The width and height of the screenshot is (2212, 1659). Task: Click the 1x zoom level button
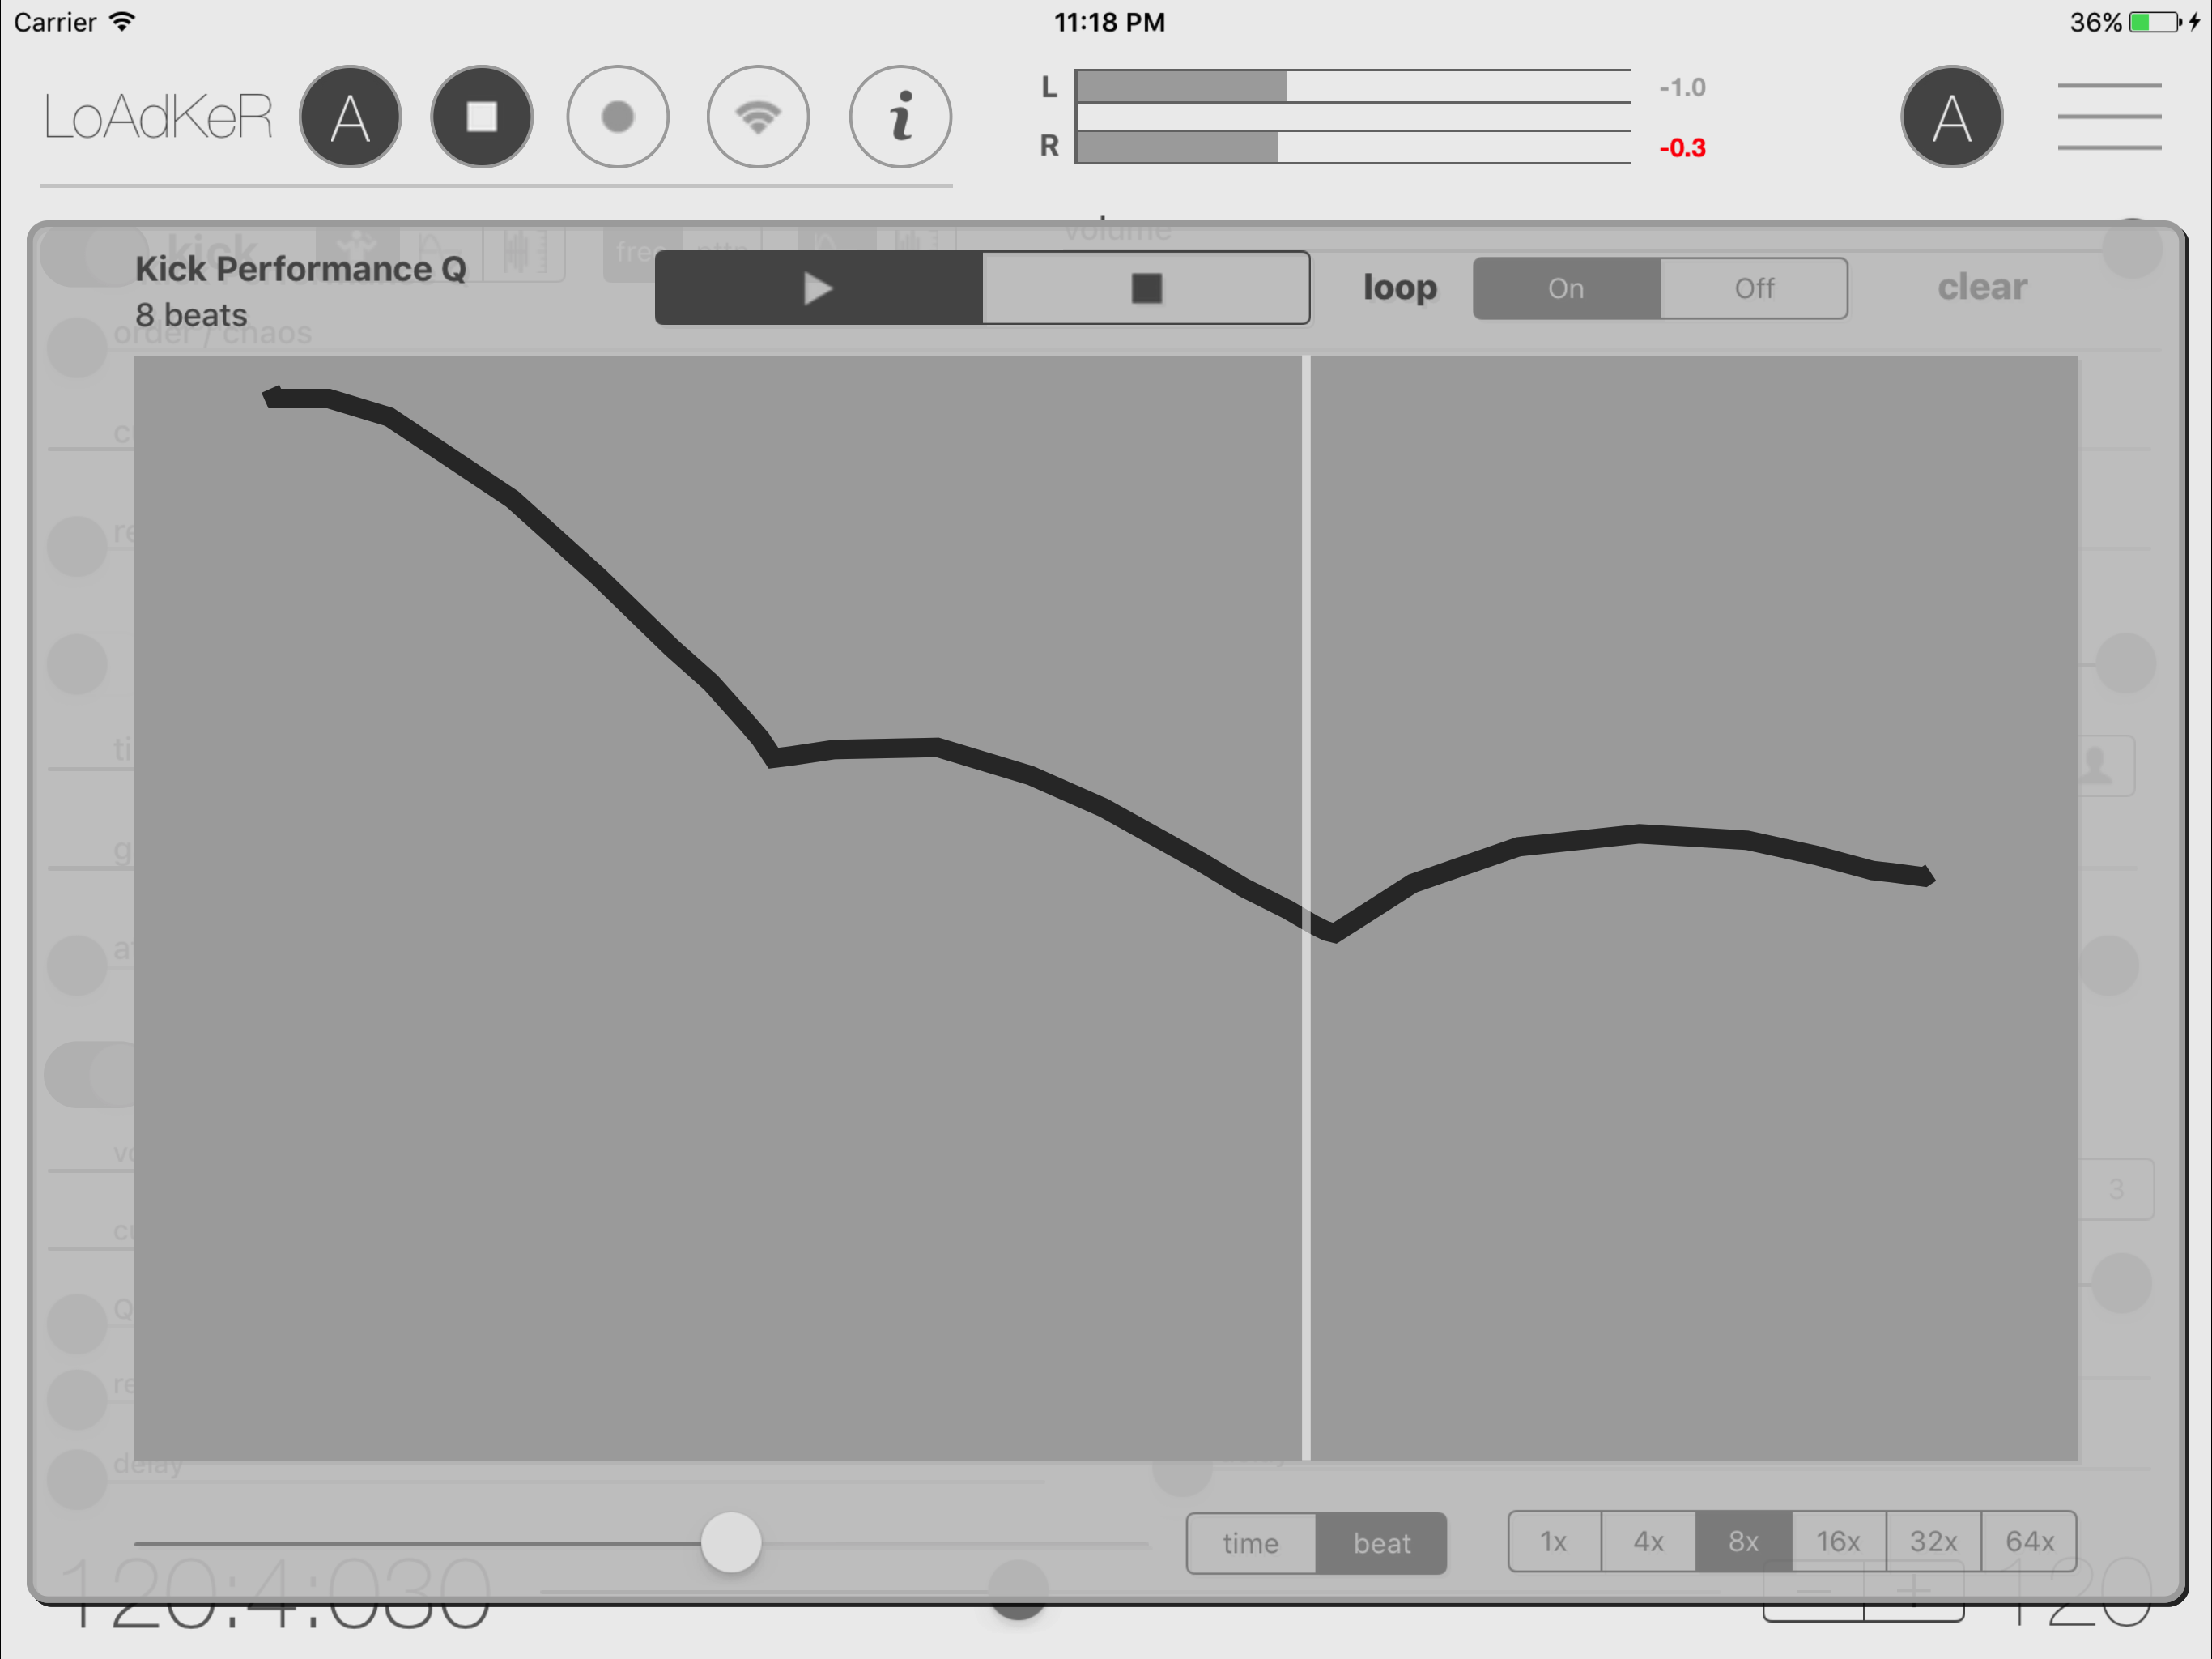pyautogui.click(x=1554, y=1541)
